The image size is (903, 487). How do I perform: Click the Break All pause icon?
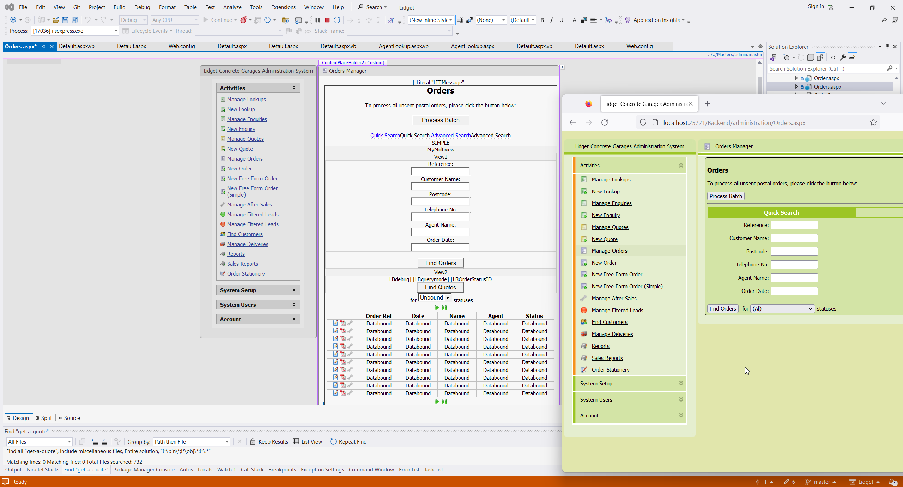click(x=317, y=20)
